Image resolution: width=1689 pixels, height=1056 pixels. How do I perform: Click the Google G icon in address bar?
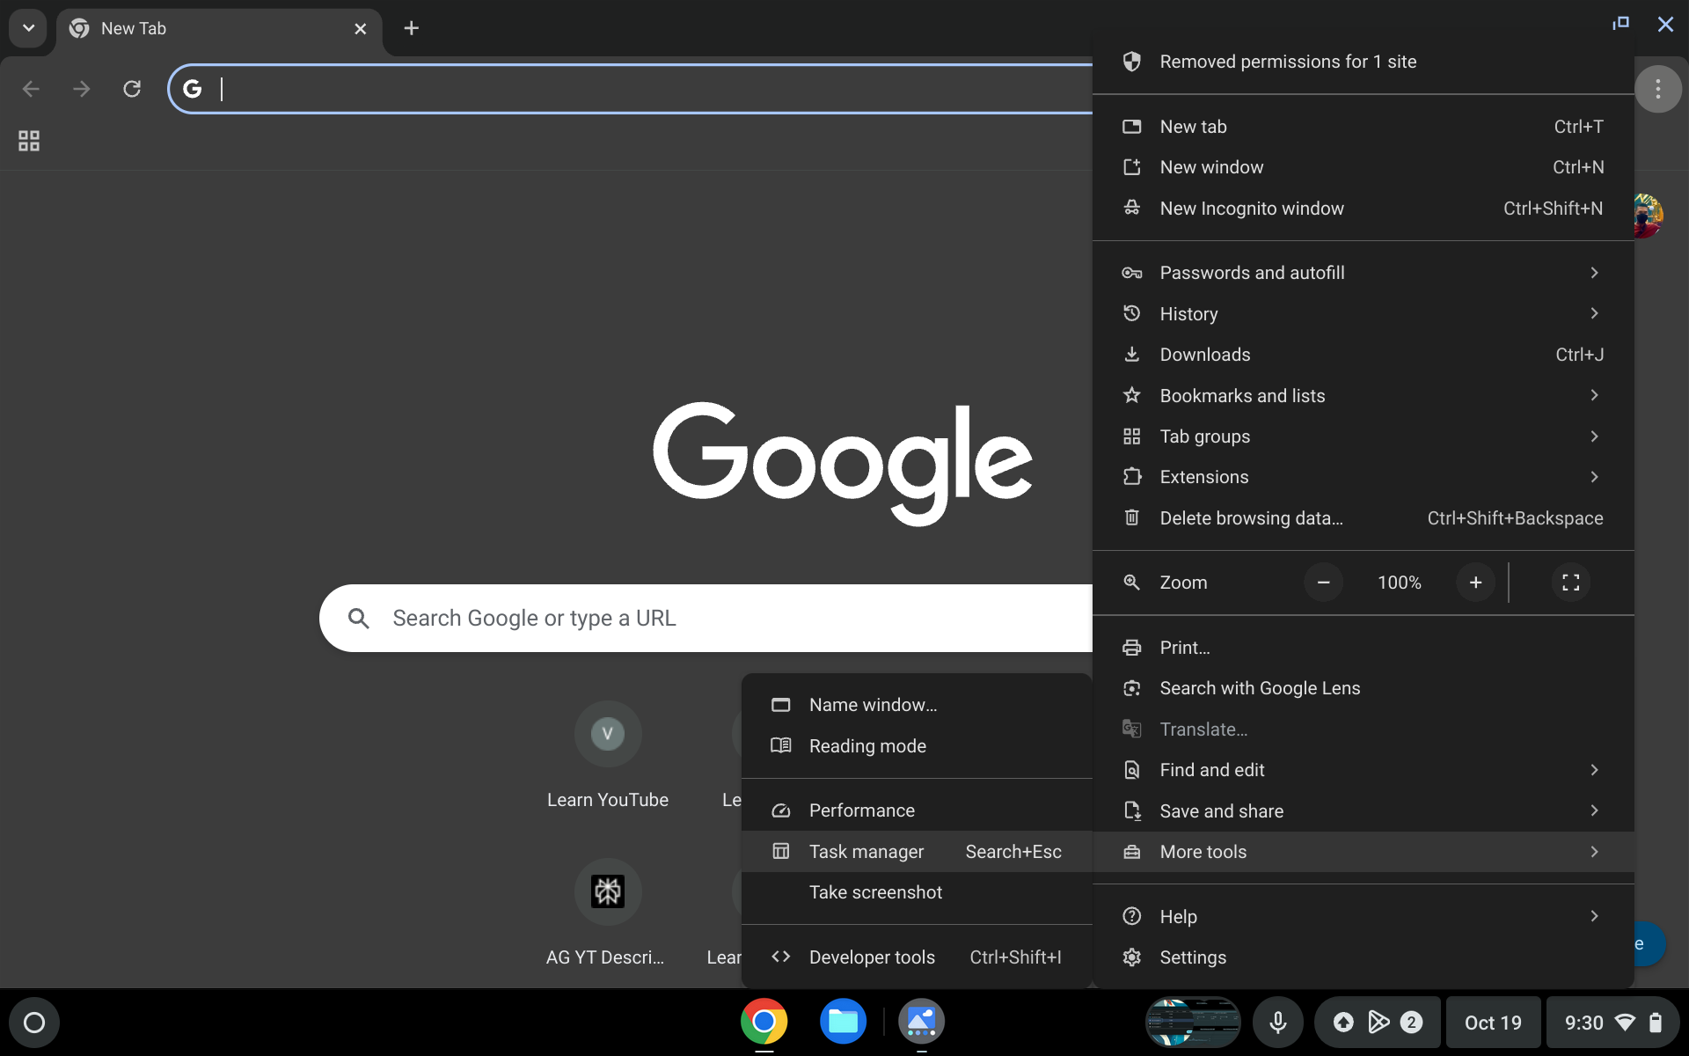click(x=192, y=89)
